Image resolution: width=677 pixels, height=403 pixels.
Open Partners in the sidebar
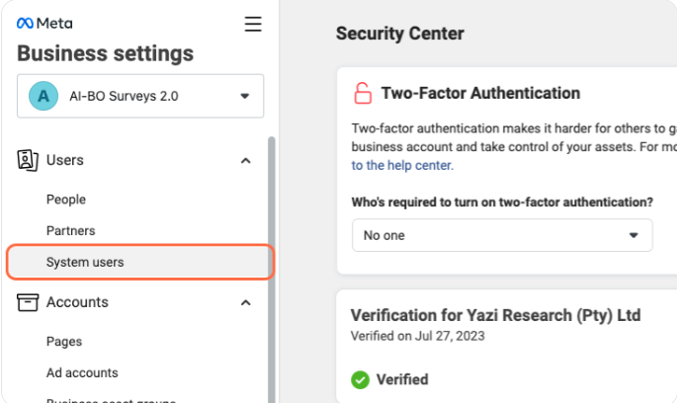[71, 231]
